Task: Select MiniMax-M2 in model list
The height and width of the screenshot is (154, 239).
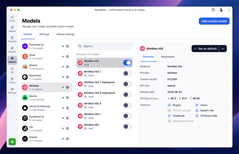Action: tap(105, 127)
